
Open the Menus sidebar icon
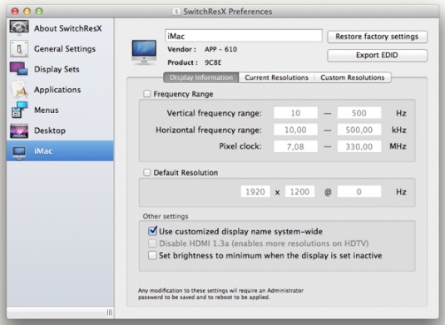(x=19, y=110)
